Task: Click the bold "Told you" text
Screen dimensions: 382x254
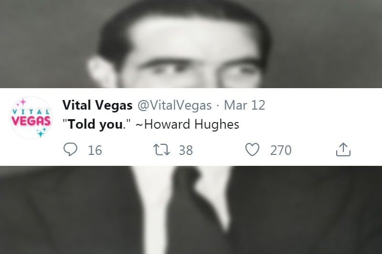Action: pos(95,124)
